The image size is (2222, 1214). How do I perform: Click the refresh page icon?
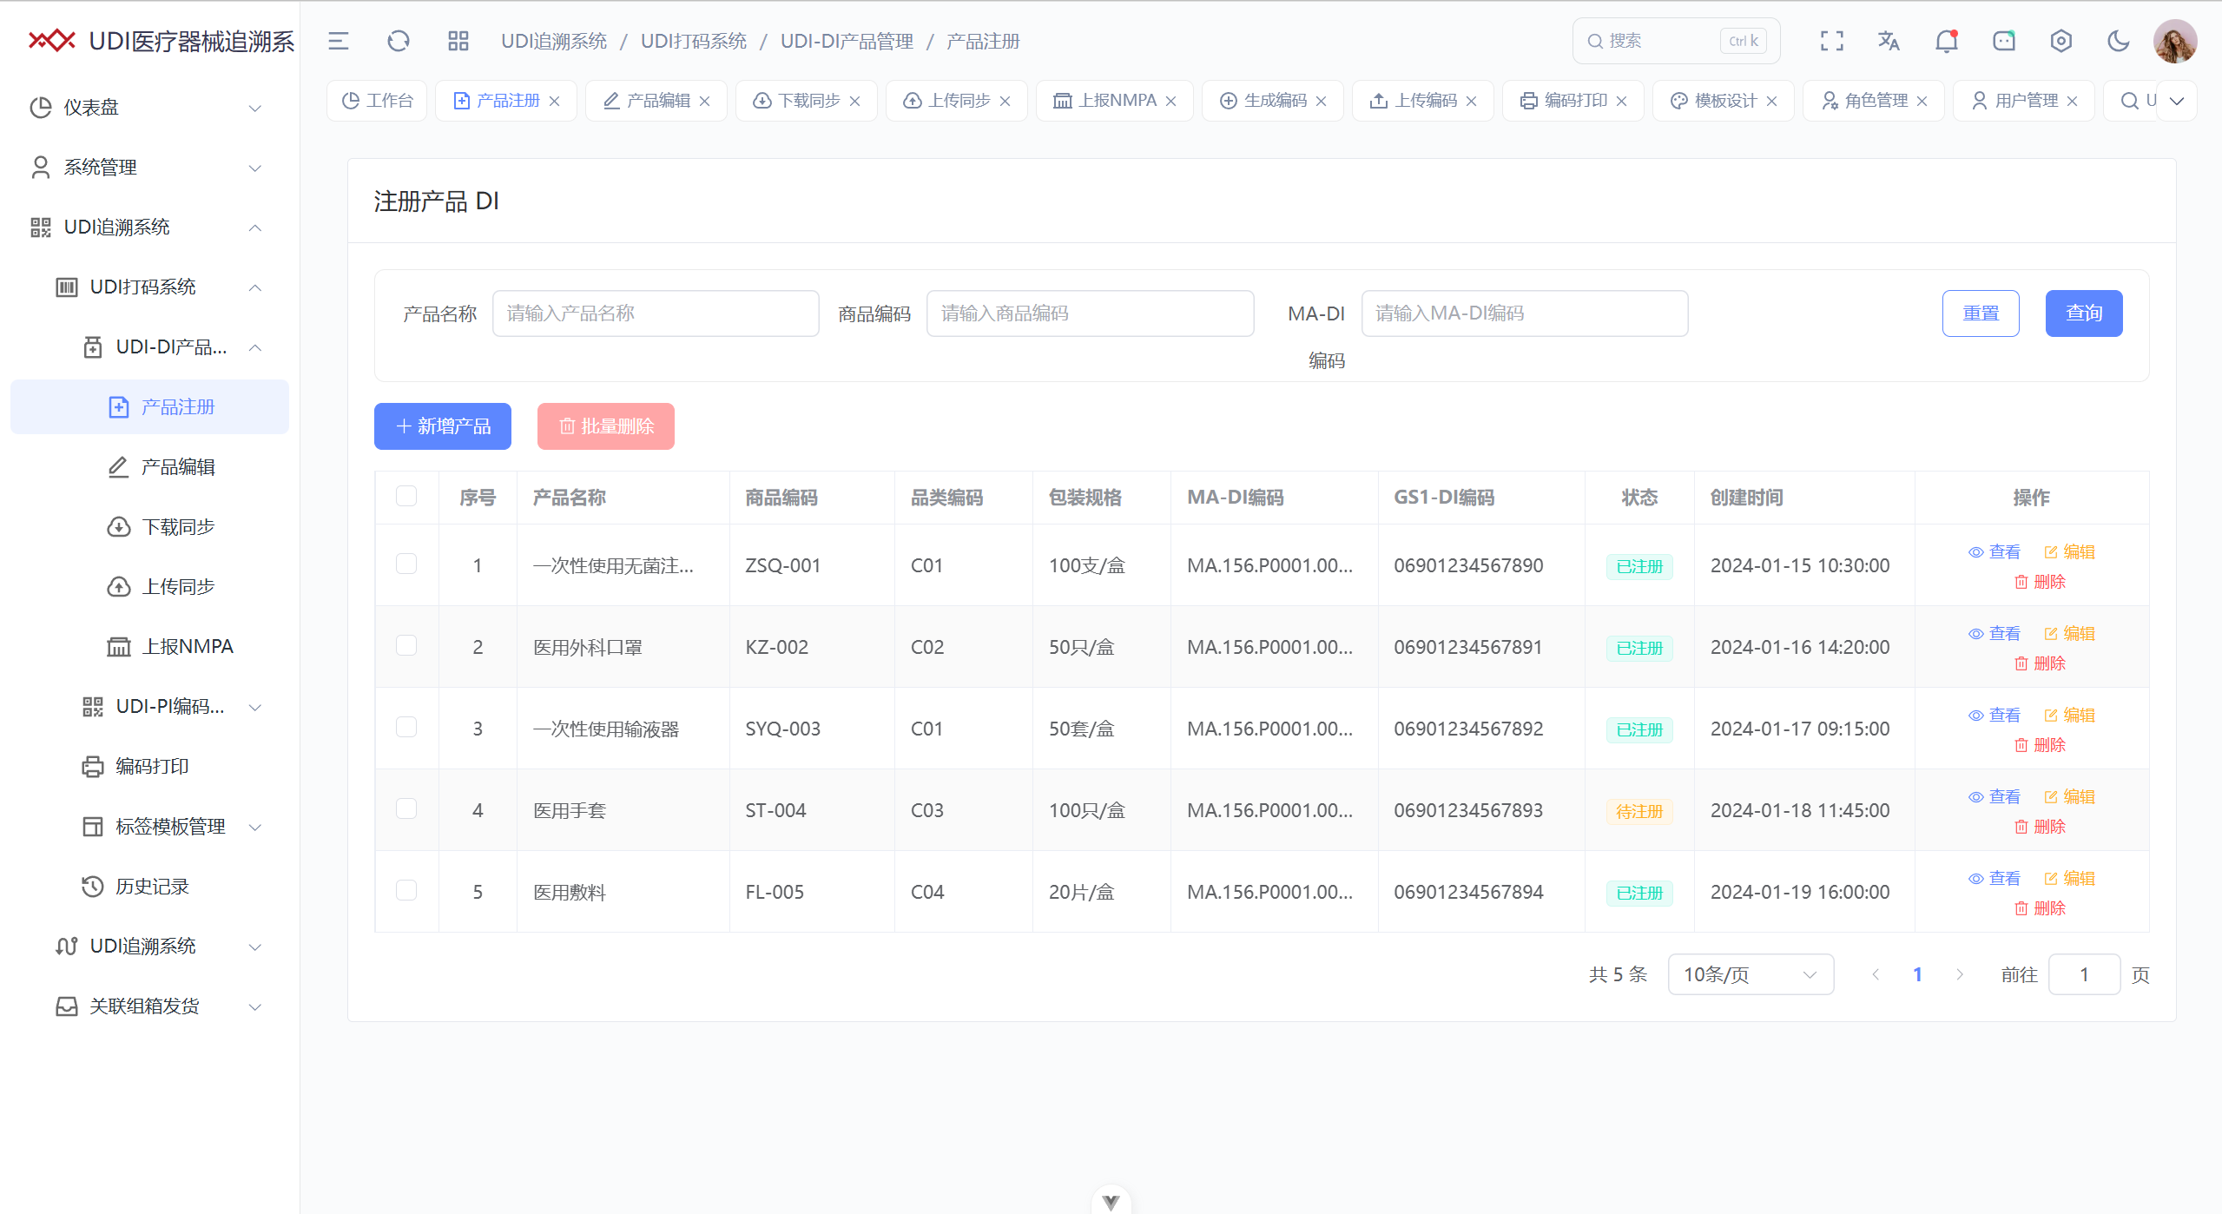(x=399, y=41)
